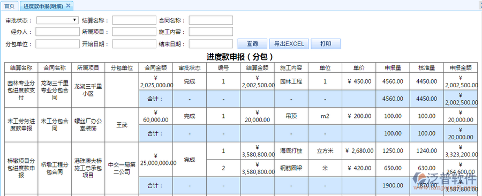
Task: Select cell 中交一局第二公司
Action: 122,168
